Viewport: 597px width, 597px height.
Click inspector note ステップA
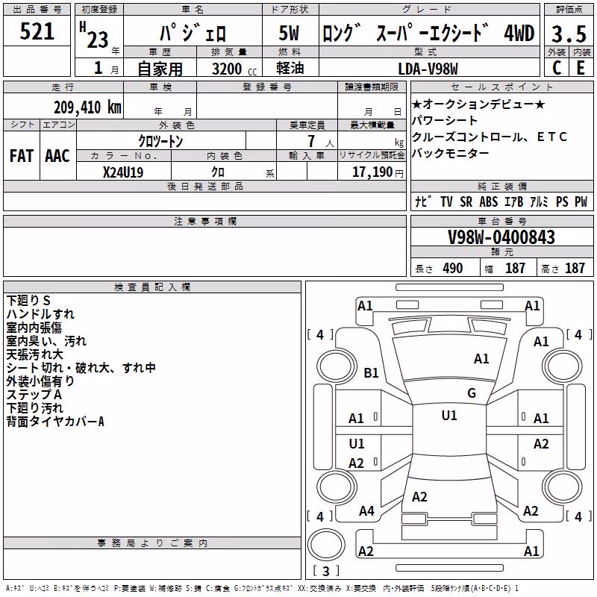pos(34,395)
